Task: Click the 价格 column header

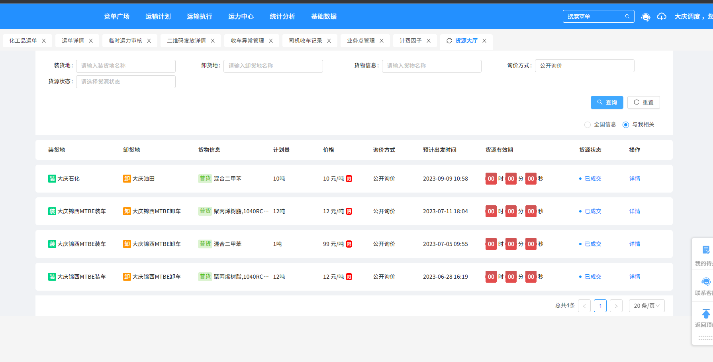Action: pyautogui.click(x=329, y=150)
